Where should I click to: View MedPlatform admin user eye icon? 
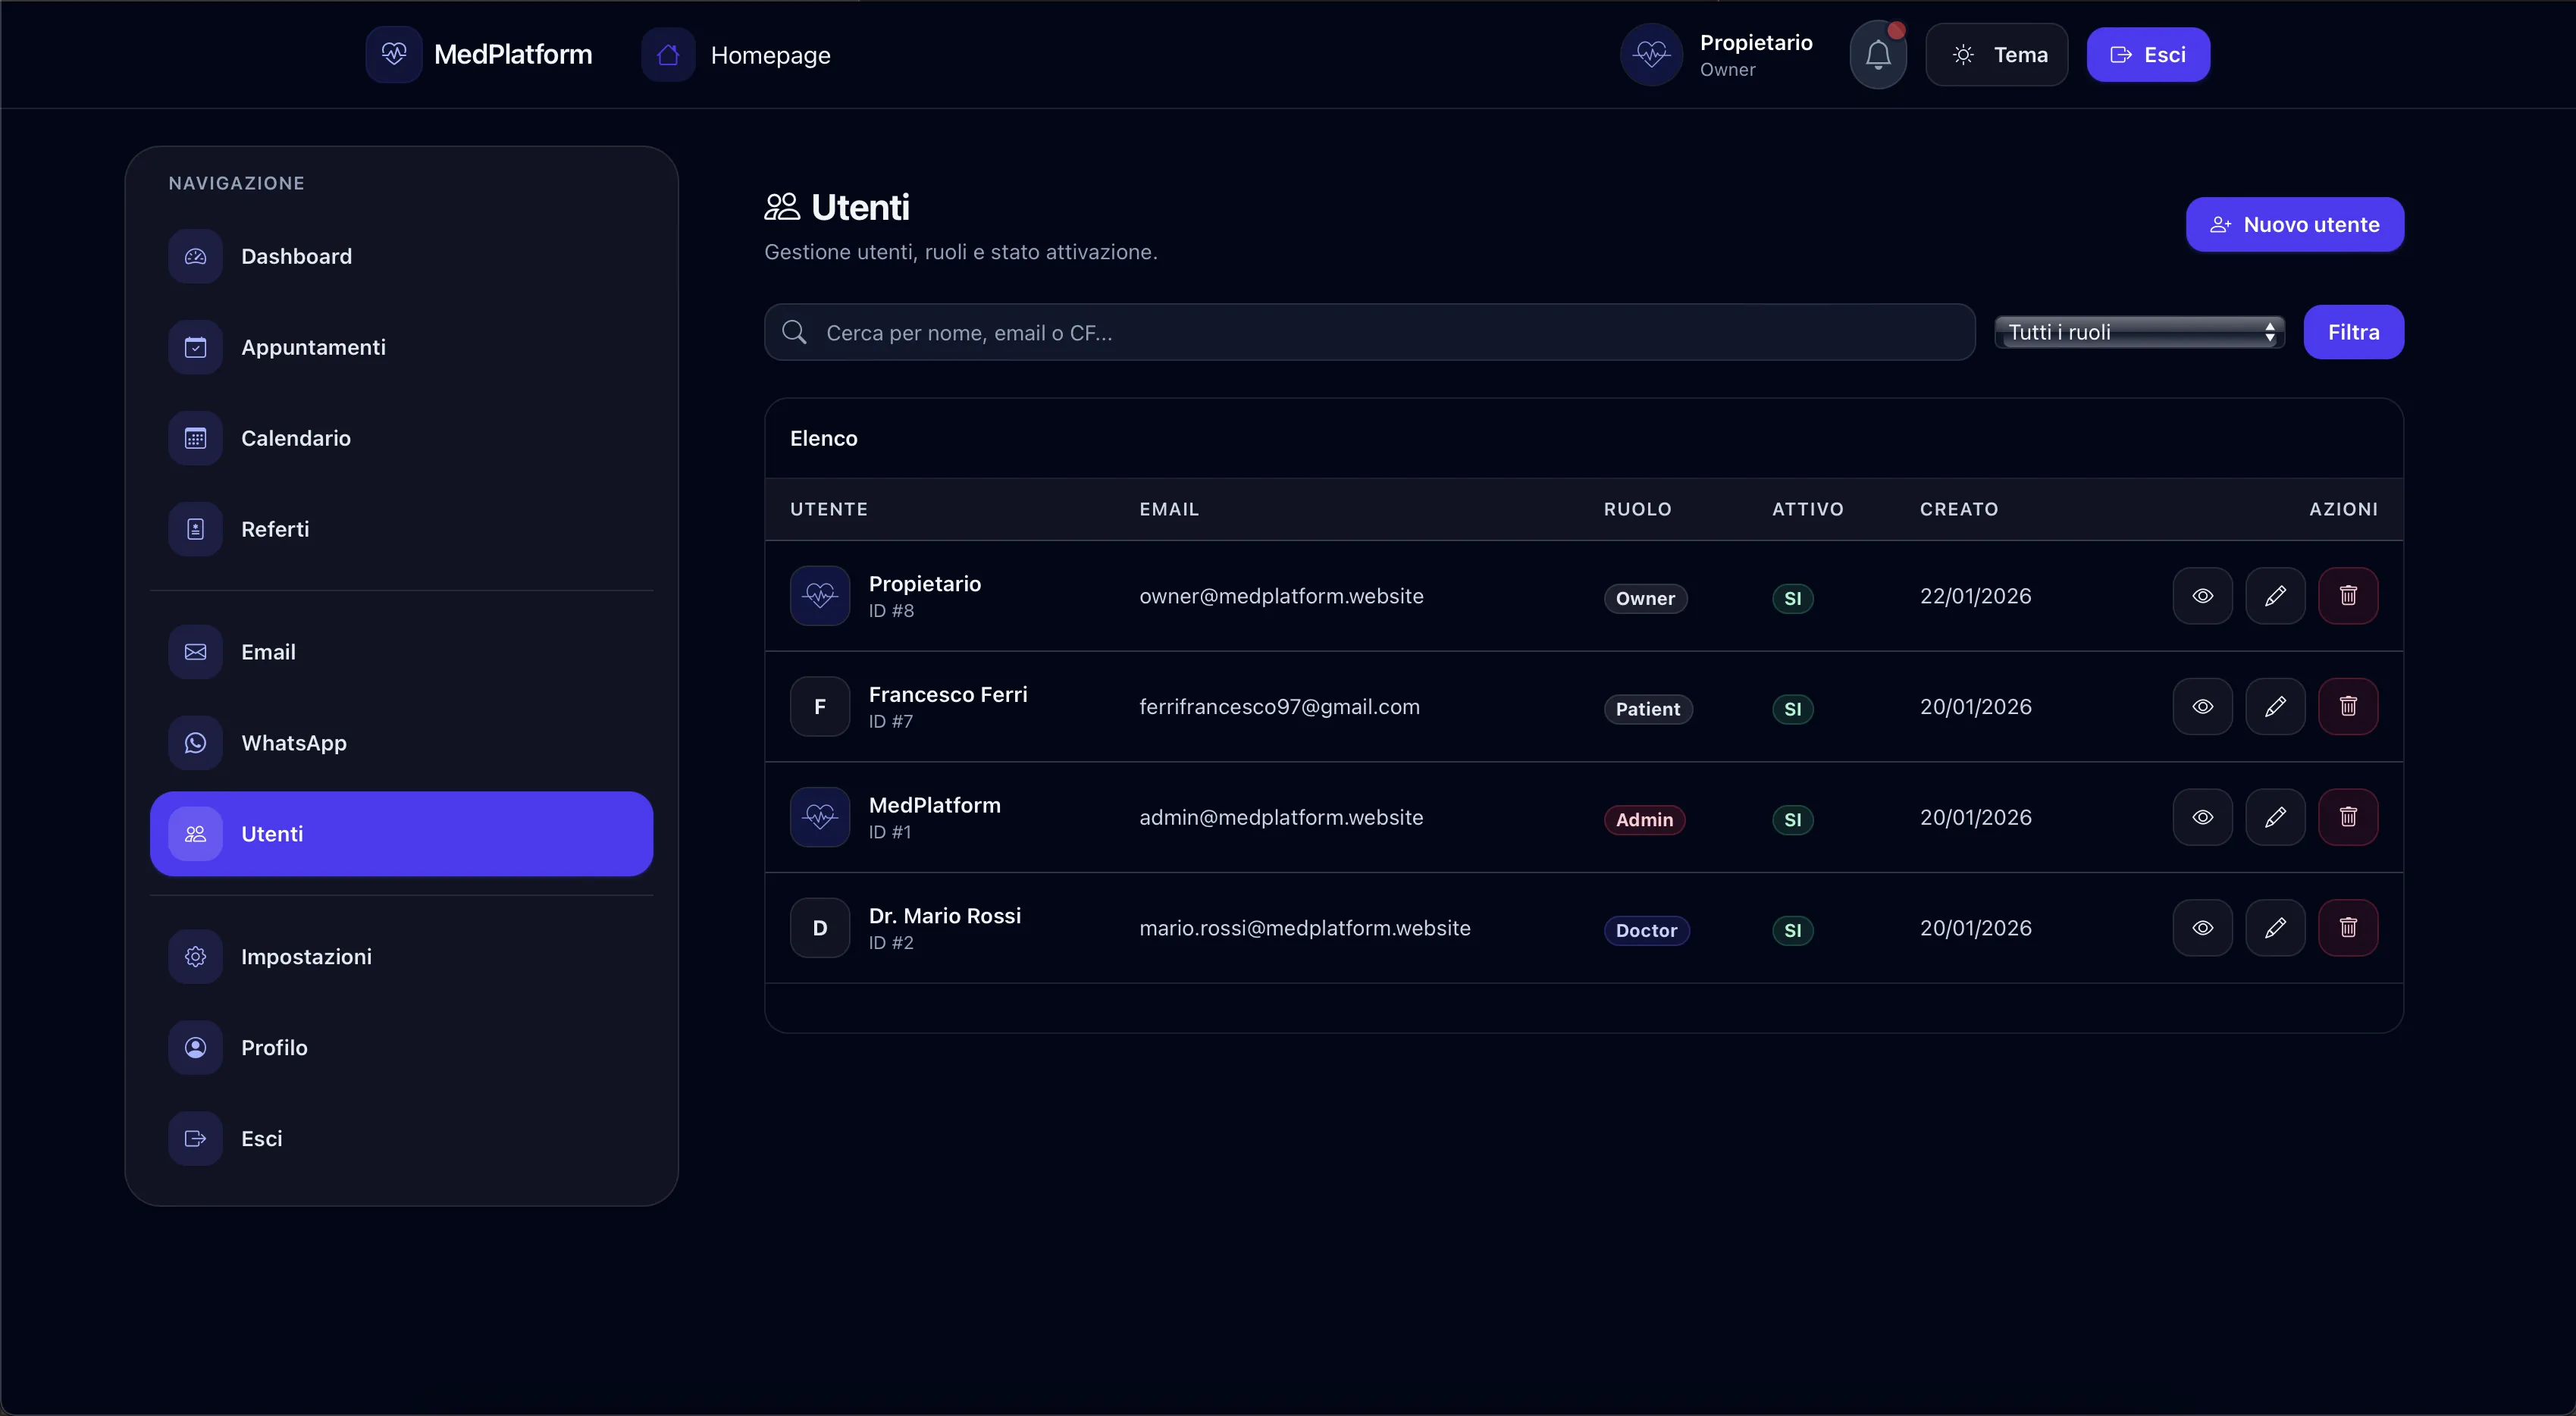(2202, 817)
